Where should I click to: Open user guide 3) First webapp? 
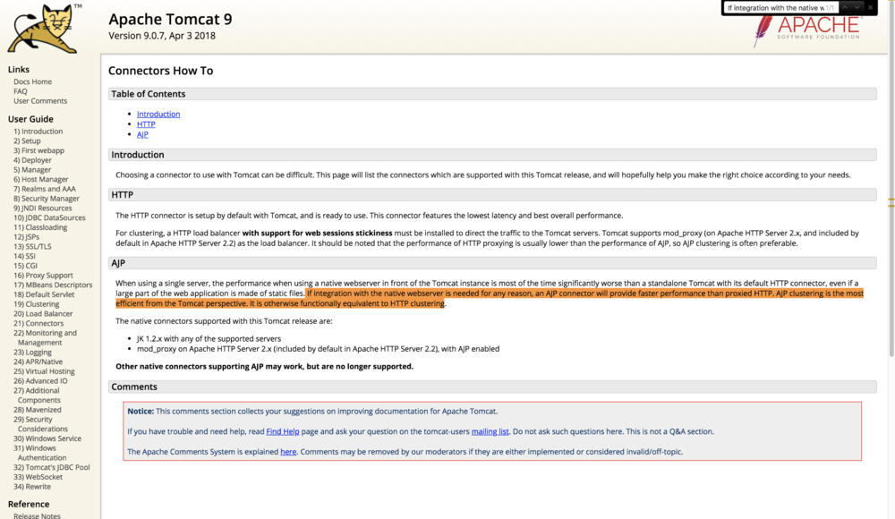point(38,150)
